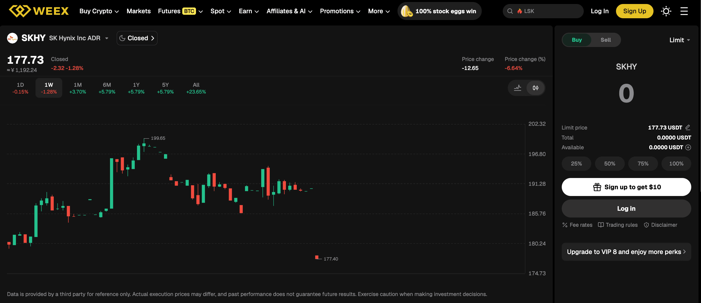Expand the Earn menu

coord(249,11)
